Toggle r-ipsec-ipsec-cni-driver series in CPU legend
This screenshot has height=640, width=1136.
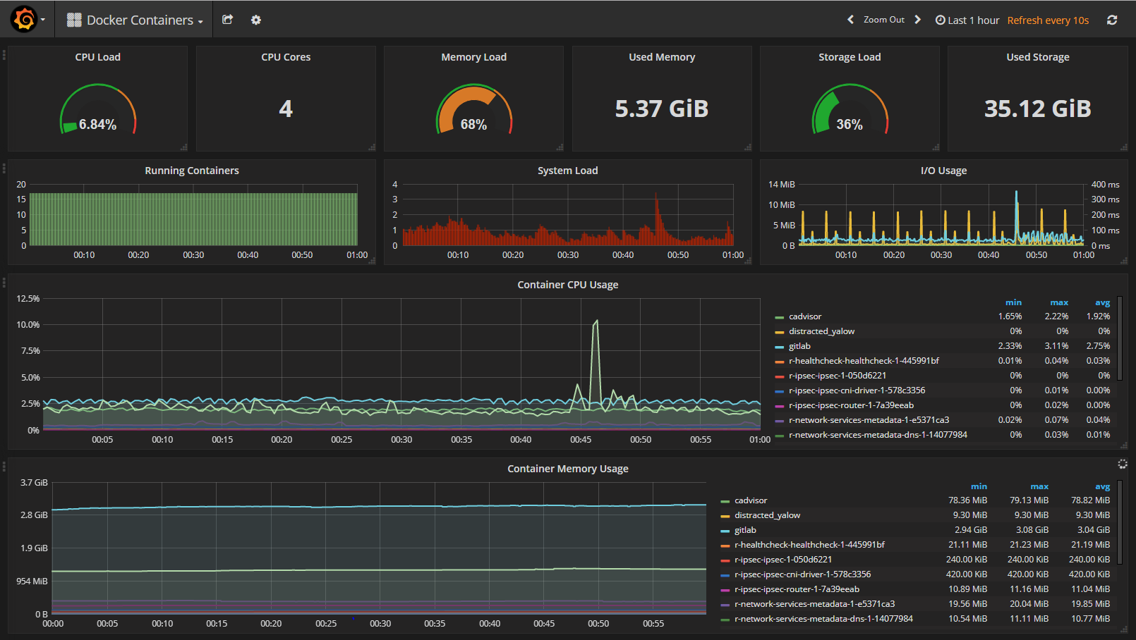tap(857, 390)
